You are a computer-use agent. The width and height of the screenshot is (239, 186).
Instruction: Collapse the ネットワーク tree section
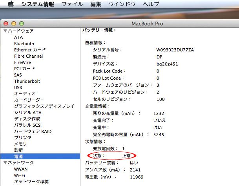click(5, 163)
